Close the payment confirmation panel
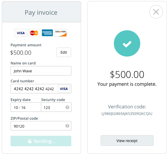 156,12
